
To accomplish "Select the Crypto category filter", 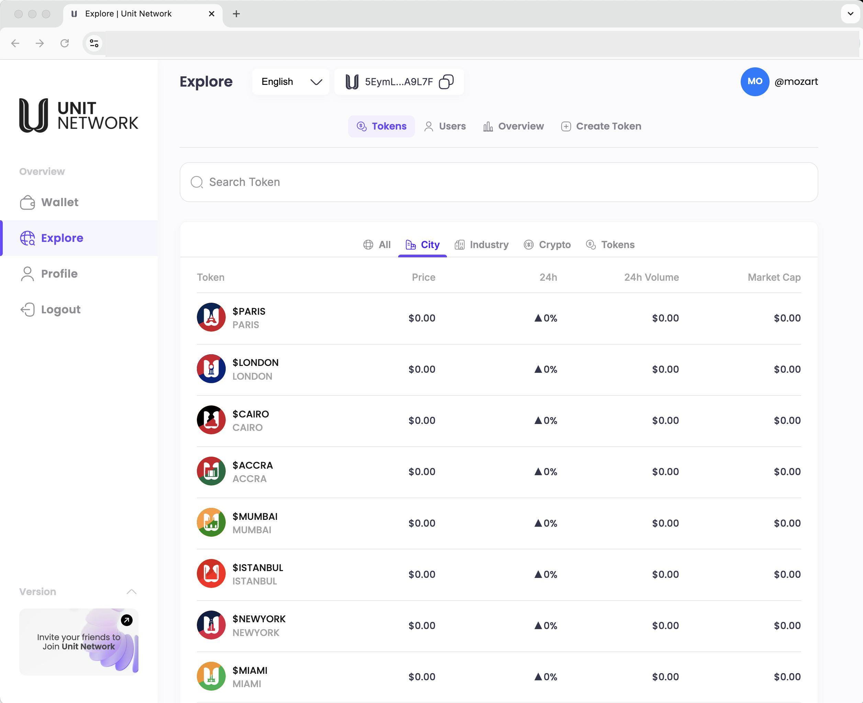I will [x=547, y=245].
